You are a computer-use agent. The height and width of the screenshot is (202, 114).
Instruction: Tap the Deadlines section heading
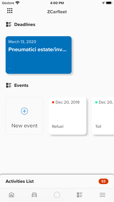(x=25, y=24)
